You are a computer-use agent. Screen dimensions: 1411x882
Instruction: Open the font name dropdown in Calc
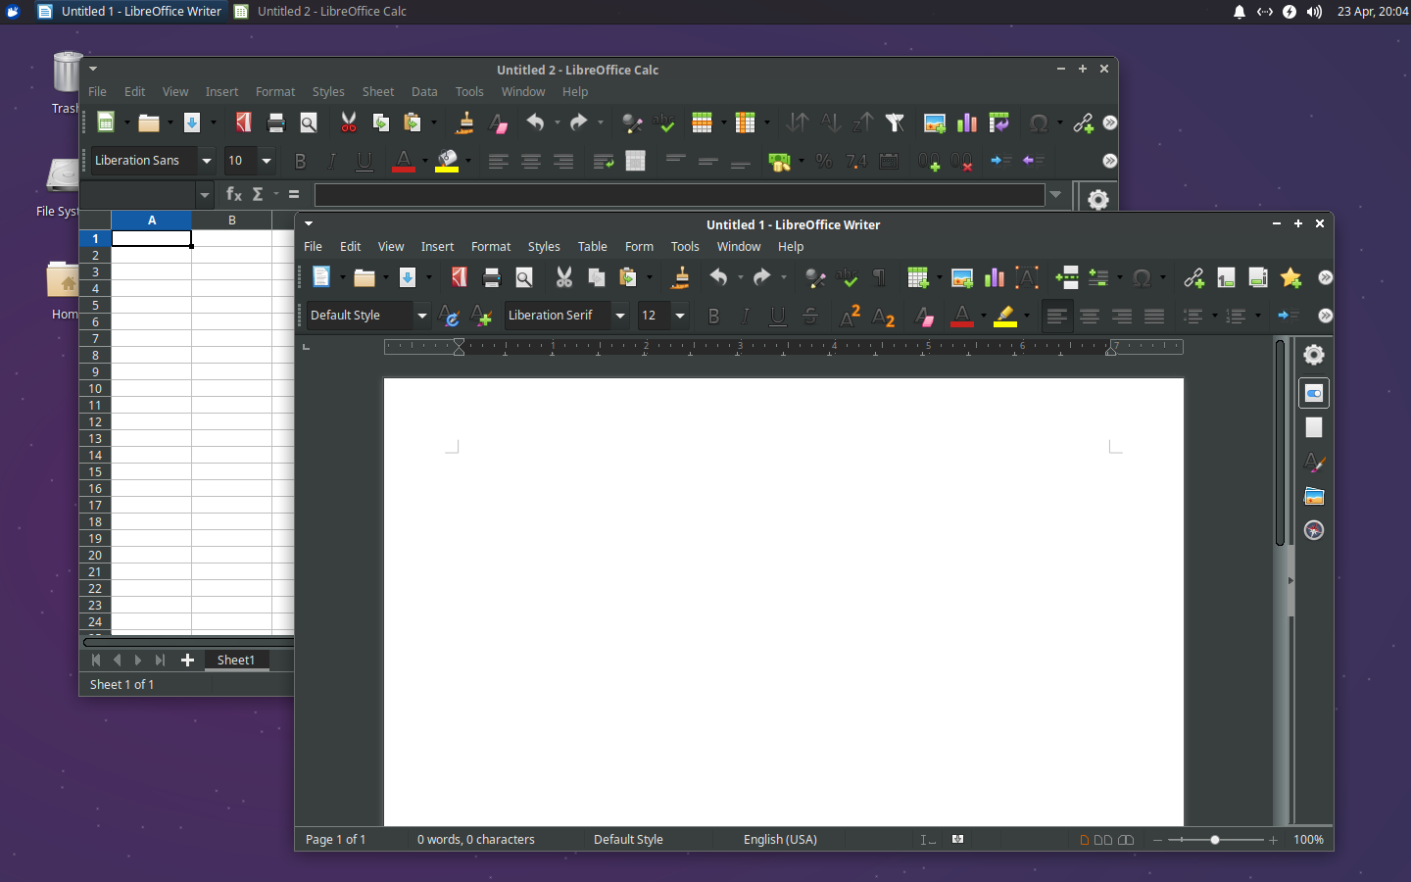207,161
